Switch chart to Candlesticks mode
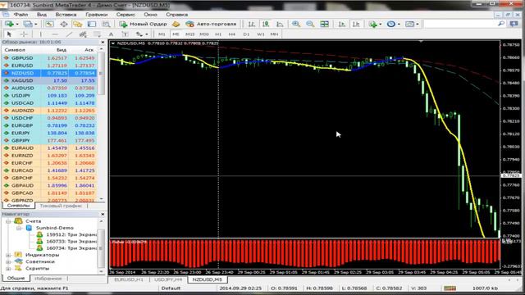This screenshot has height=295, width=525. click(266, 24)
